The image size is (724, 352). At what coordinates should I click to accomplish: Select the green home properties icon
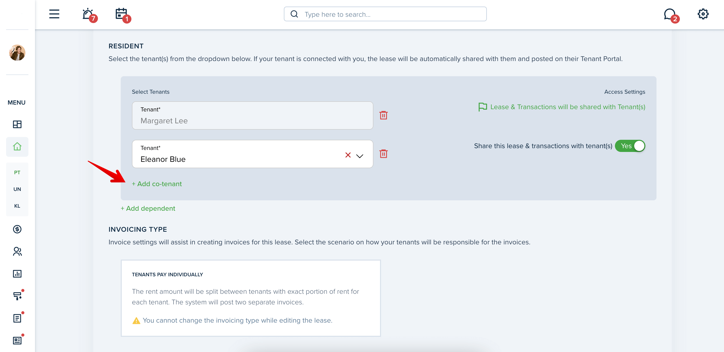click(x=17, y=147)
